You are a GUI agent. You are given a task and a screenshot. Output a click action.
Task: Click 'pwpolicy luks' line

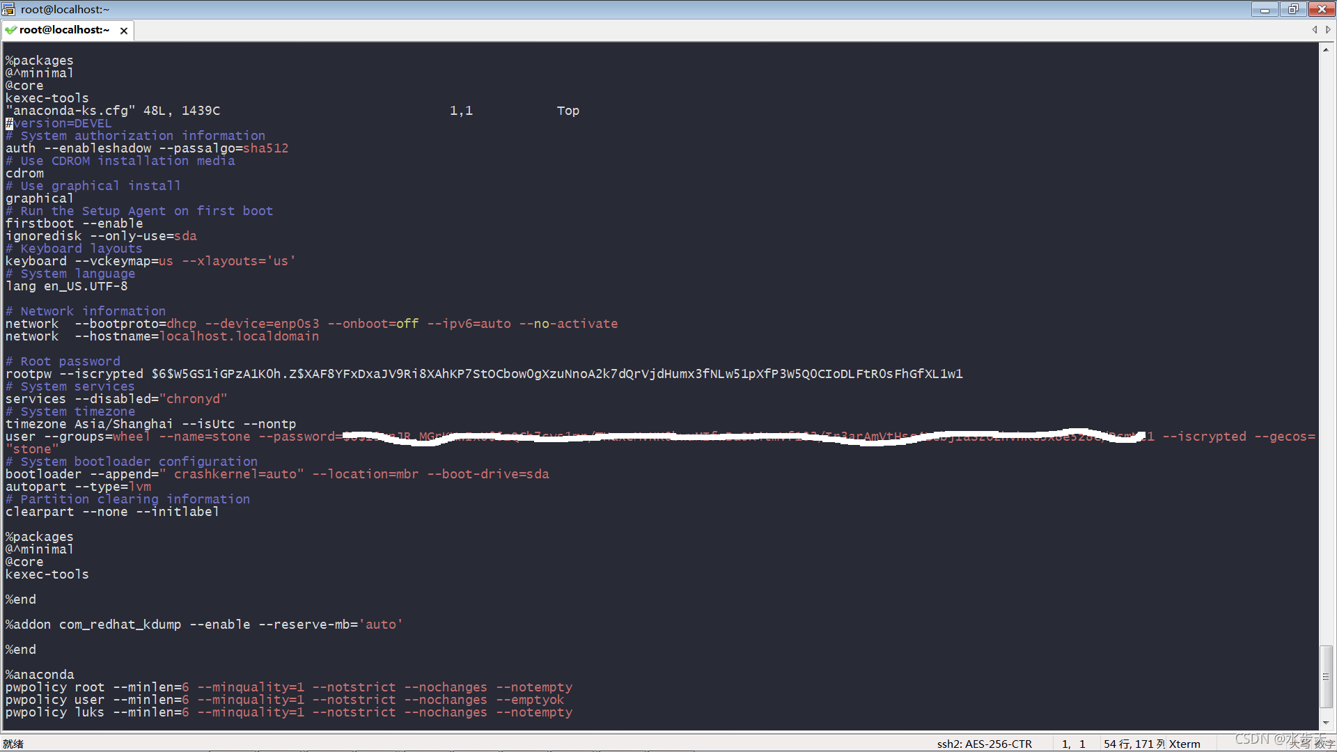(x=289, y=712)
